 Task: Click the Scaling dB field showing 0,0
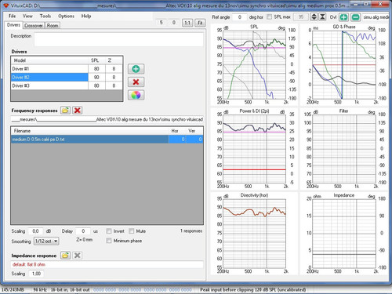pyautogui.click(x=35, y=231)
